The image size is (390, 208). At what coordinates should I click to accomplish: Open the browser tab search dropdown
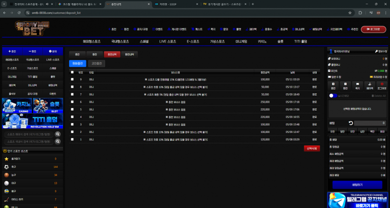[x=4, y=4]
